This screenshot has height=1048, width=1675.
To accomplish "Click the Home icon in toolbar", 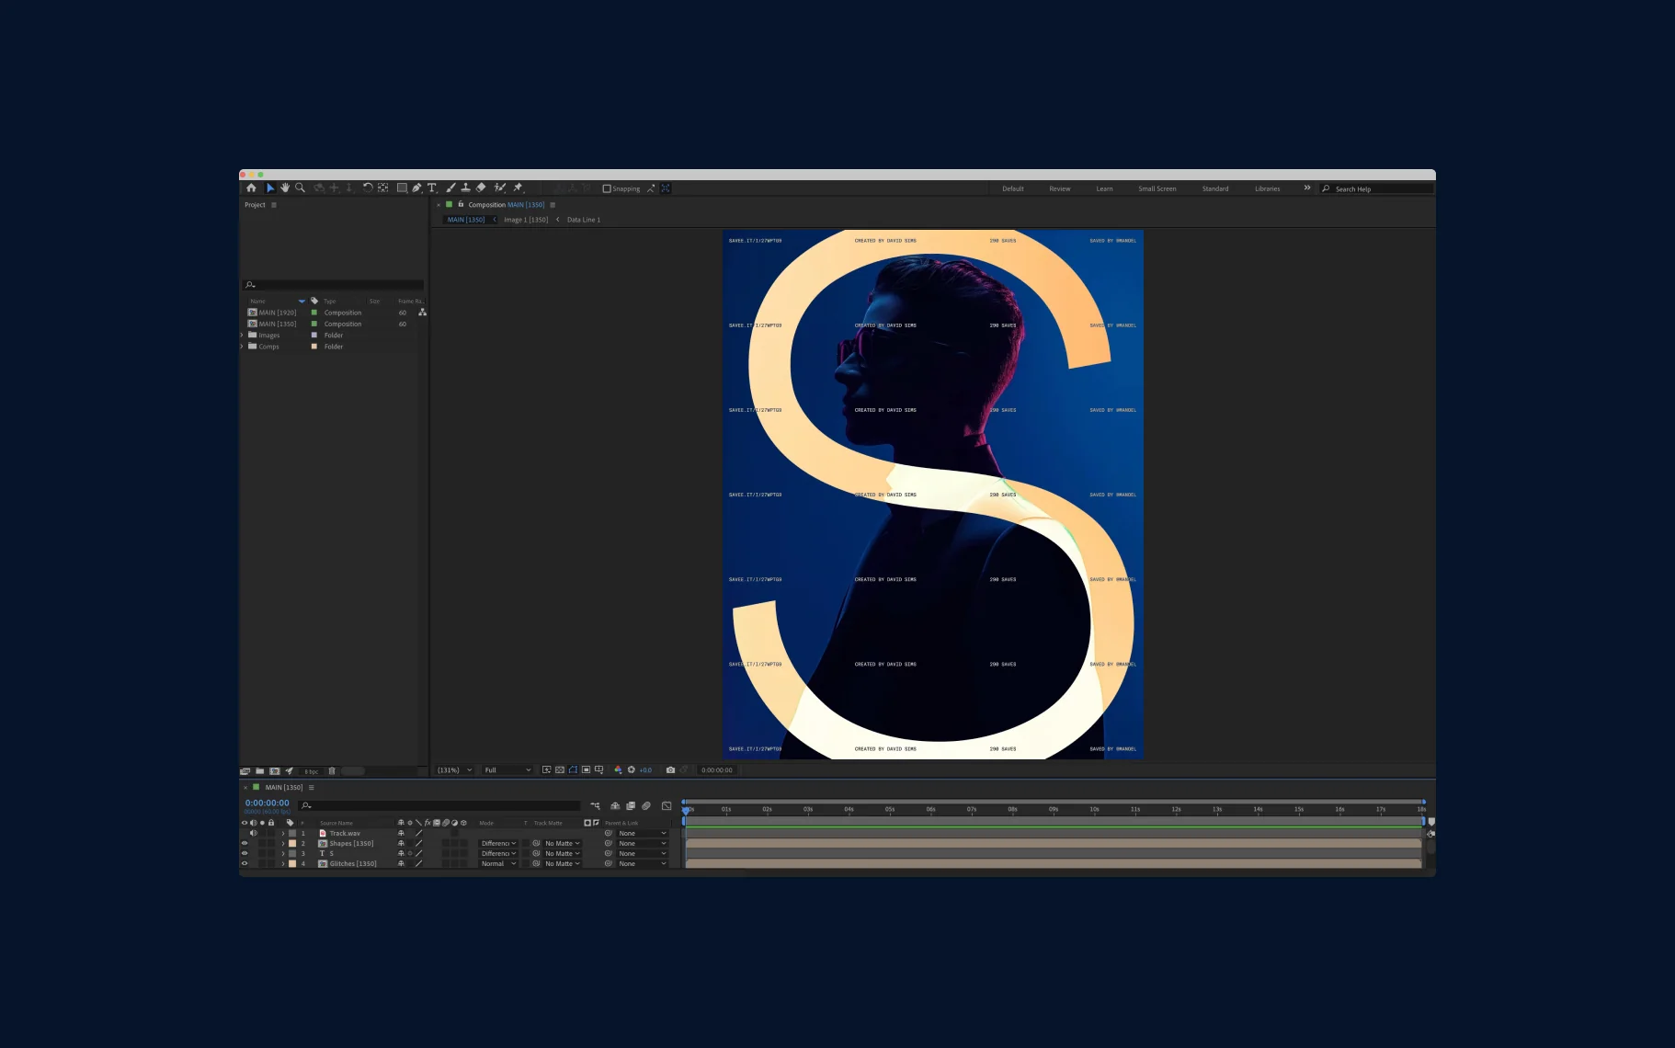I will point(251,188).
